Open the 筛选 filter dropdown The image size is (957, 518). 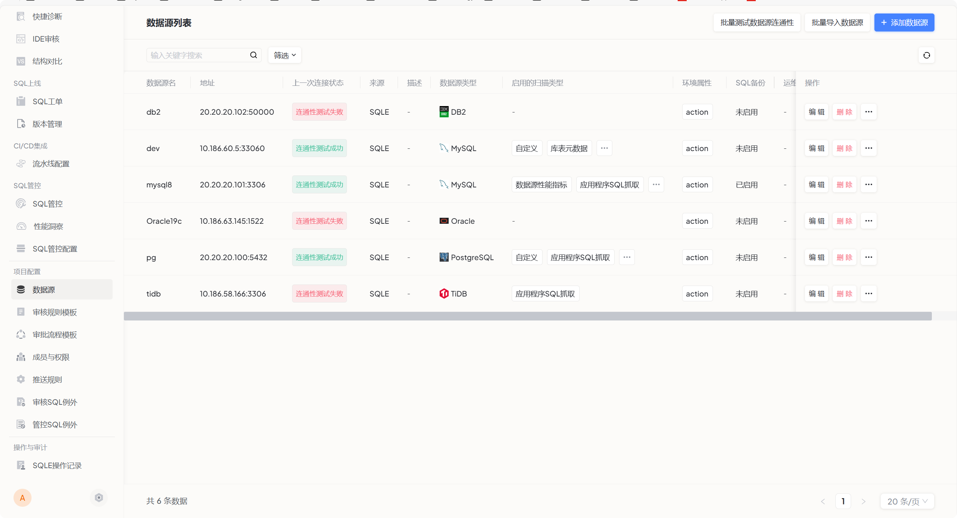point(285,55)
